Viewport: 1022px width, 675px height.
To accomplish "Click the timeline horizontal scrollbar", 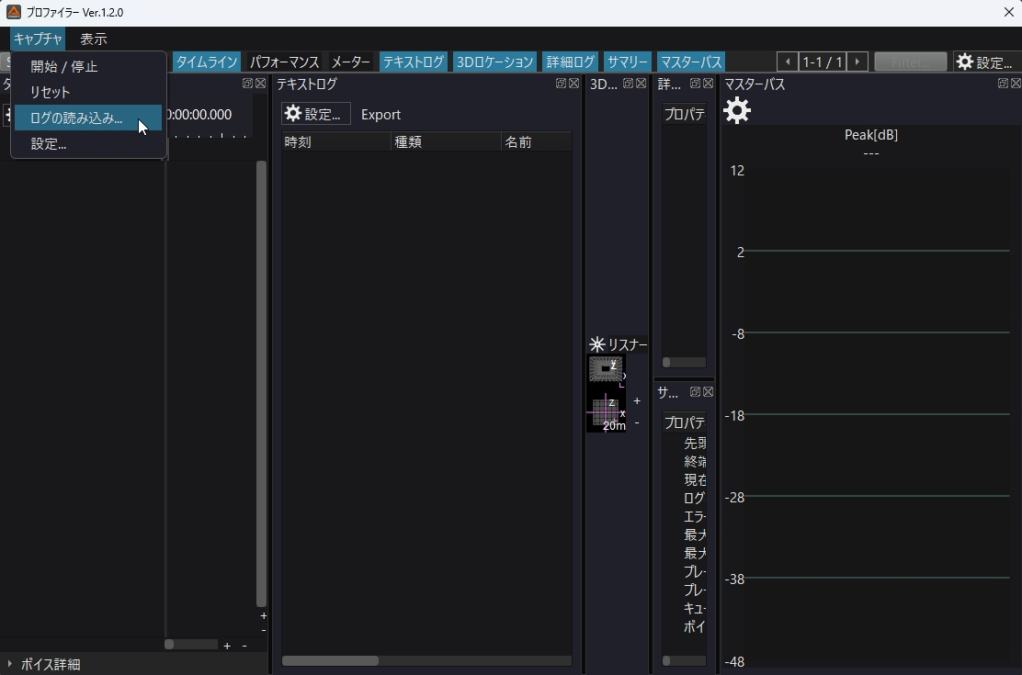I will click(x=191, y=645).
